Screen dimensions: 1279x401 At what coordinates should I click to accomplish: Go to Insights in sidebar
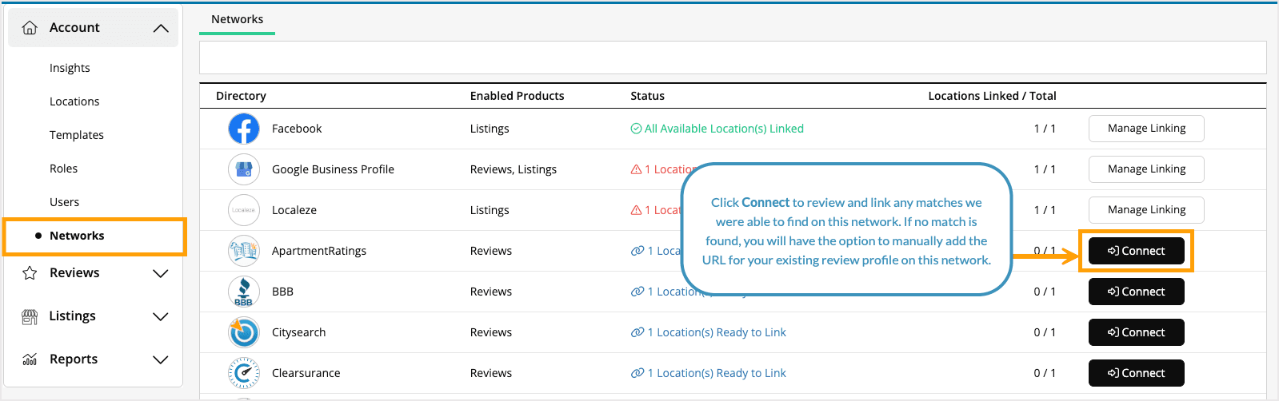tap(70, 68)
